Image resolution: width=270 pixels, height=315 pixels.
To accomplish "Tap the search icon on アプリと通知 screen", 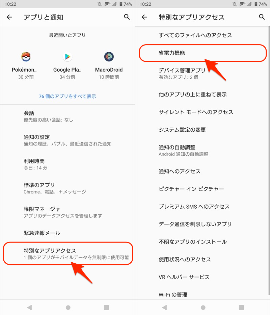I will click(x=127, y=17).
